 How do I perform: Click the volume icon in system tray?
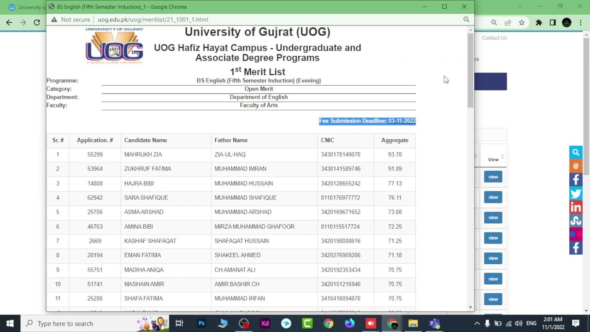tap(519, 323)
